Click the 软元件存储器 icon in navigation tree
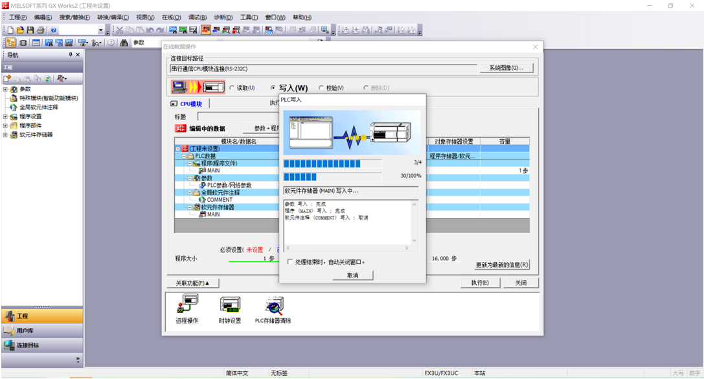Image resolution: width=704 pixels, height=379 pixels. (14, 135)
